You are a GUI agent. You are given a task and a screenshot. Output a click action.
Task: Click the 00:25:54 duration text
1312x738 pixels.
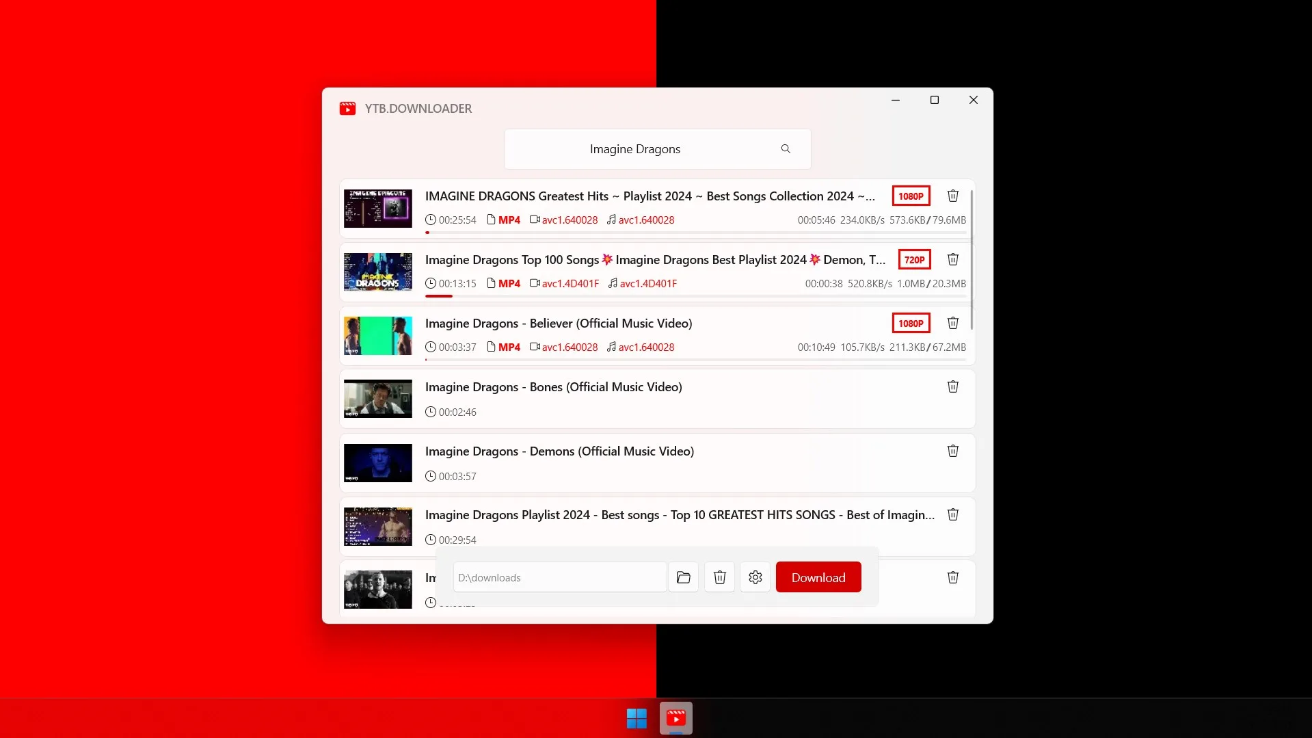click(x=457, y=220)
